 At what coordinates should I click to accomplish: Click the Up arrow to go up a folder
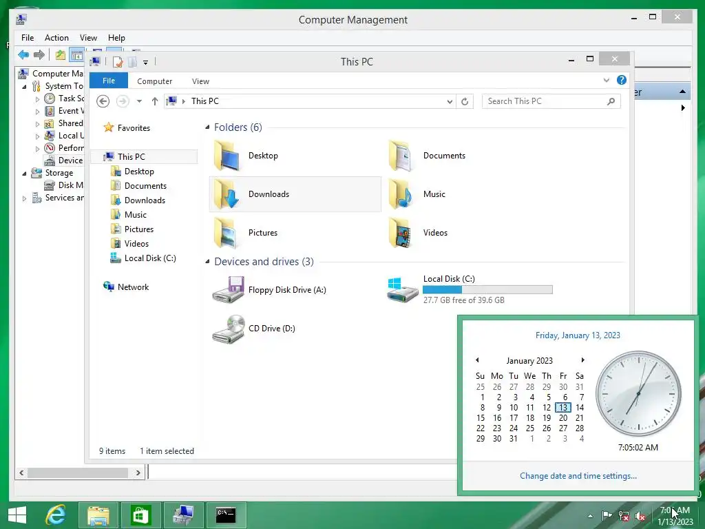155,101
